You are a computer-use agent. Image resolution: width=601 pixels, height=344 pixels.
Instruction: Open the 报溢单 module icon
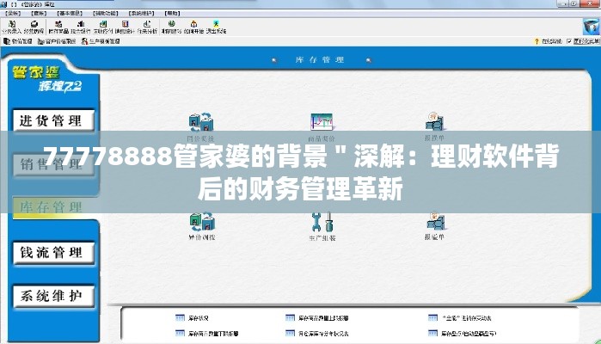point(434,226)
